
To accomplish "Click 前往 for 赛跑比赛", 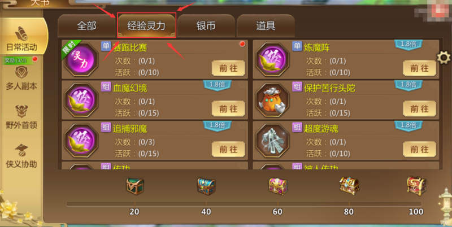I will point(228,68).
